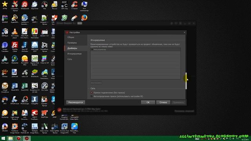Open the Windows Start button
The width and height of the screenshot is (251, 141).
pos(3,138)
